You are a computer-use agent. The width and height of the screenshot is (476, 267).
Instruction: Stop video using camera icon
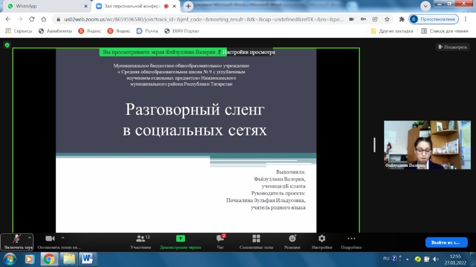pos(50,238)
